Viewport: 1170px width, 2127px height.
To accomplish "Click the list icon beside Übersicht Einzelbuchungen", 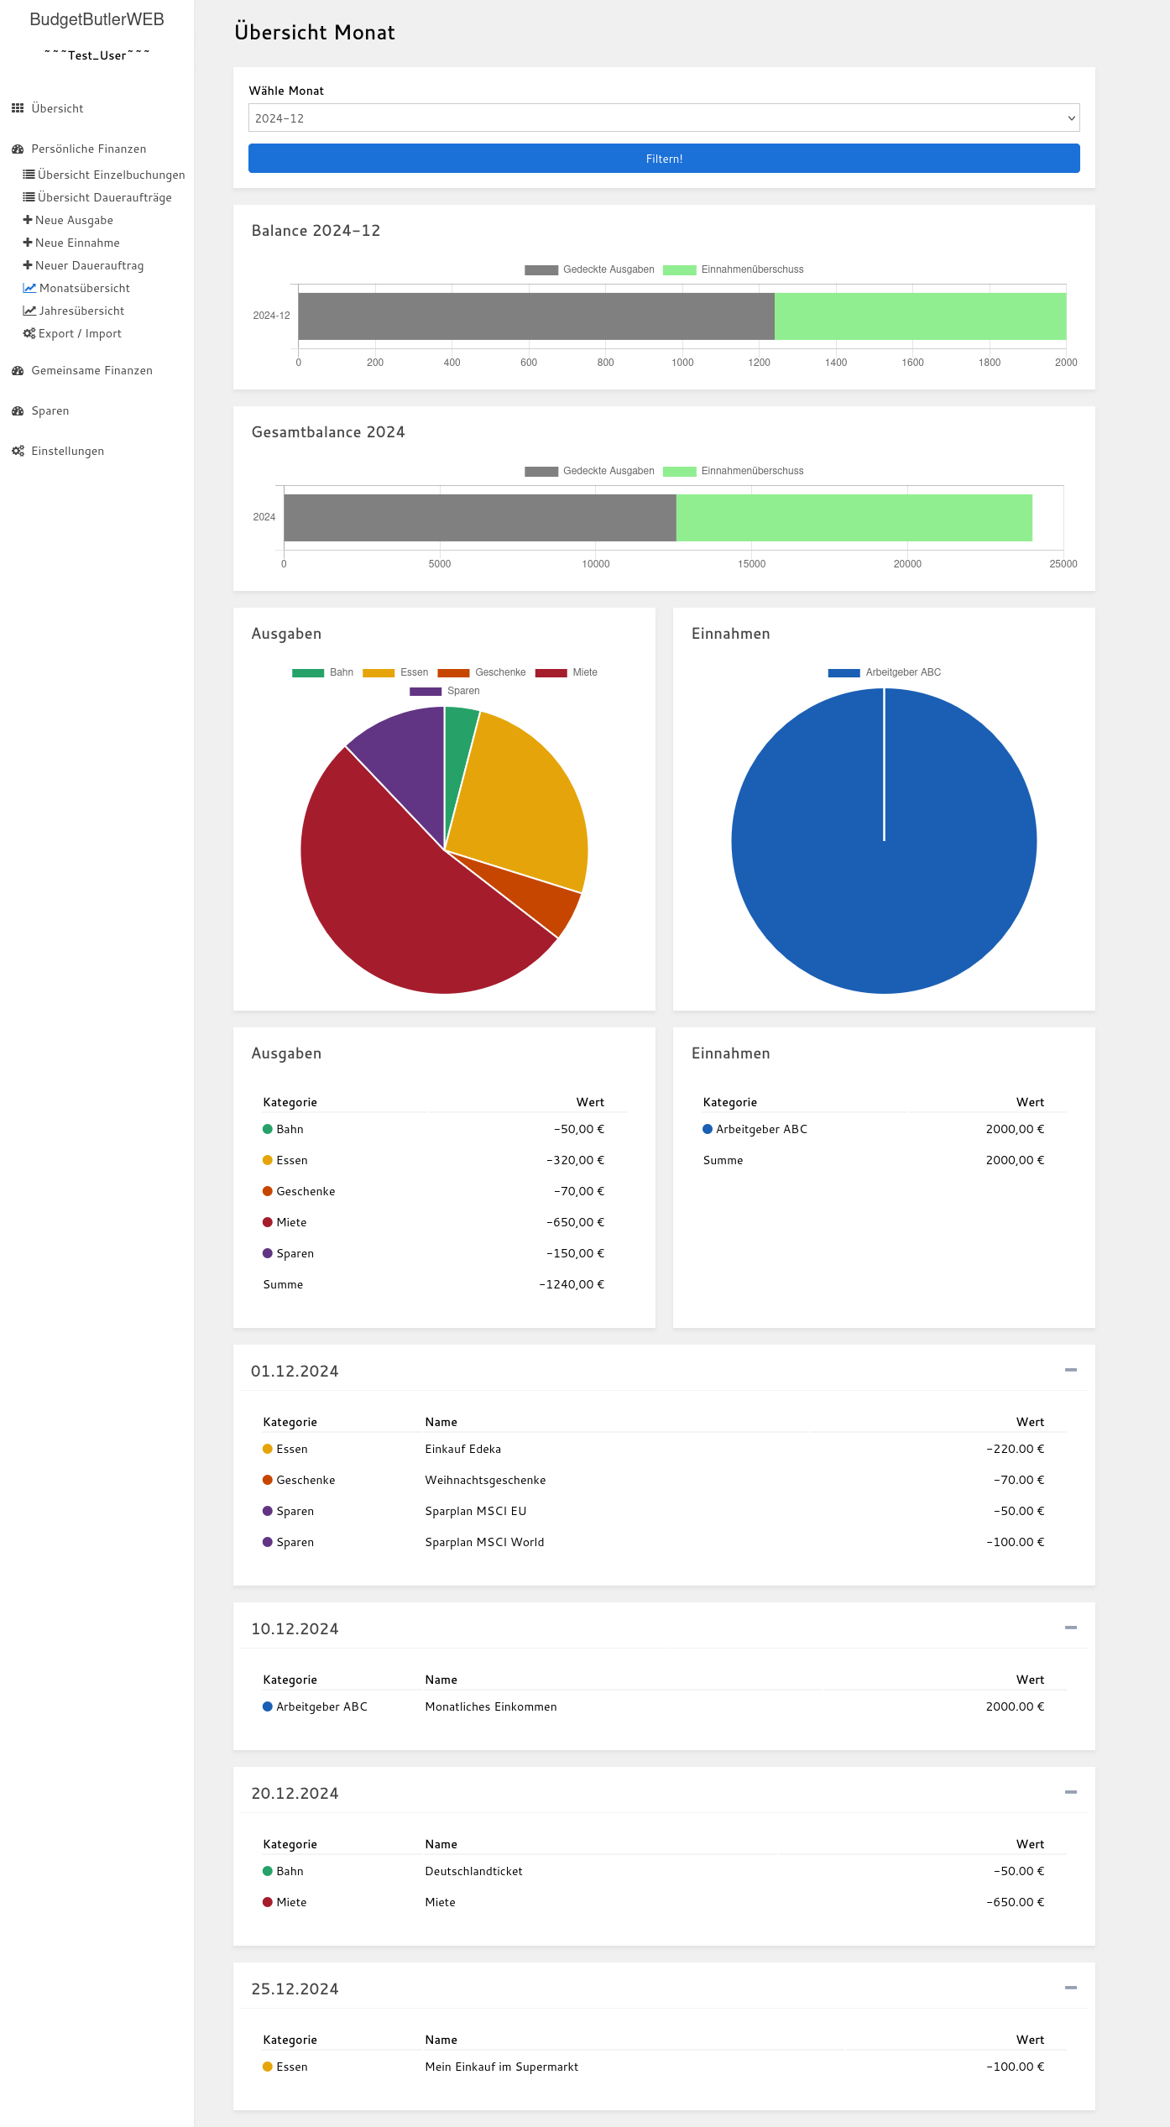I will click(x=29, y=175).
